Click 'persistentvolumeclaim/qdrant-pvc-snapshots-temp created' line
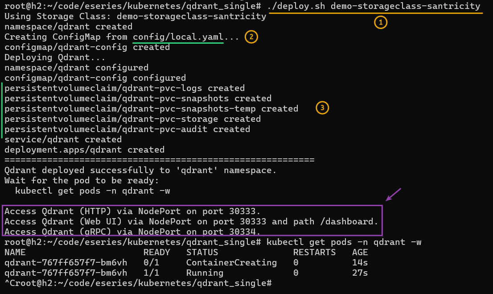The image size is (493, 294). (151, 108)
